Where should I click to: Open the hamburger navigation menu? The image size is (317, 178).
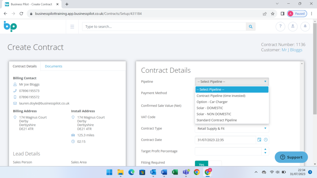pos(72,27)
